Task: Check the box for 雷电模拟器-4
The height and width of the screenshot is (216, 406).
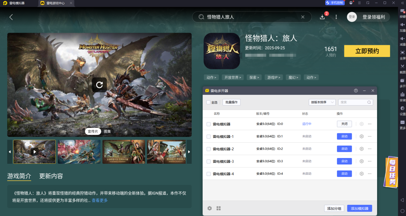Action: click(x=209, y=174)
